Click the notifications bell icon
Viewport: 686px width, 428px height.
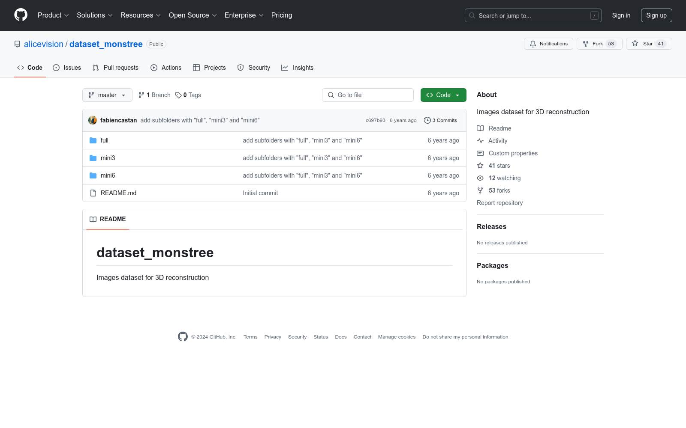click(533, 44)
